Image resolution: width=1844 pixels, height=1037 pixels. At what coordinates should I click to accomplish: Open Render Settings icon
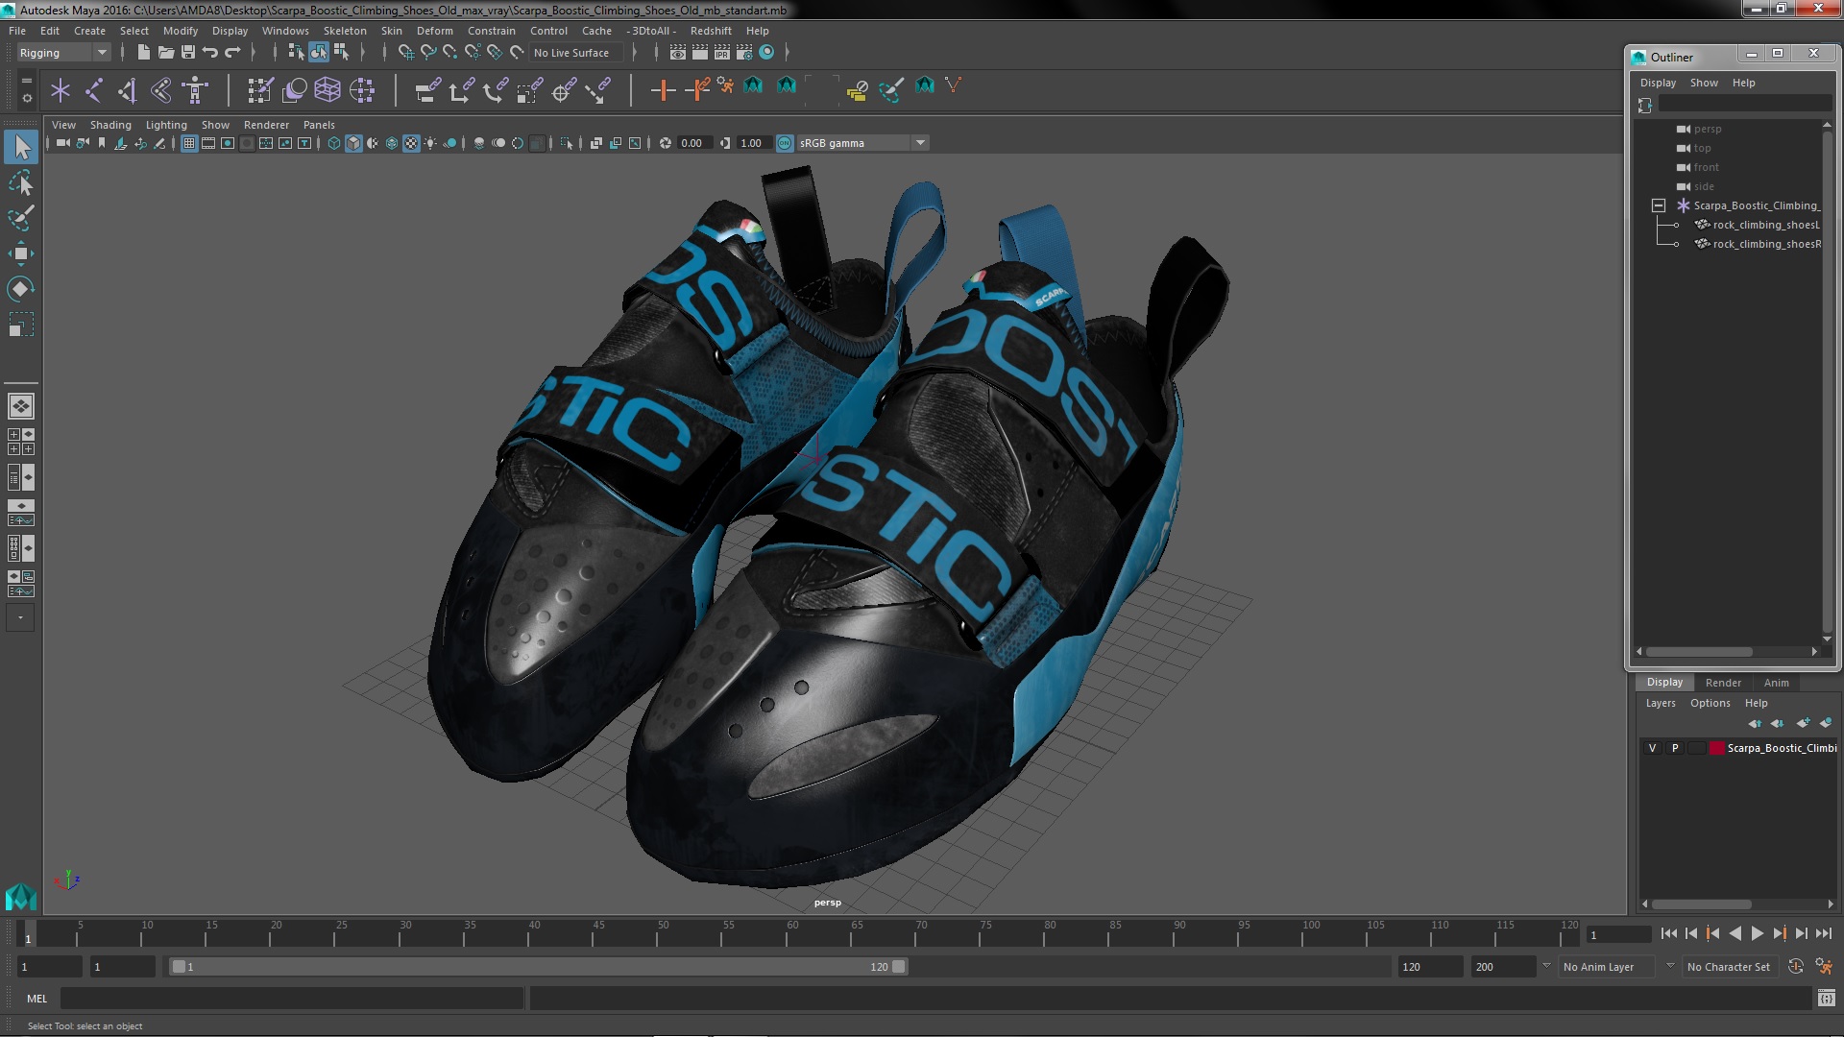click(x=744, y=53)
